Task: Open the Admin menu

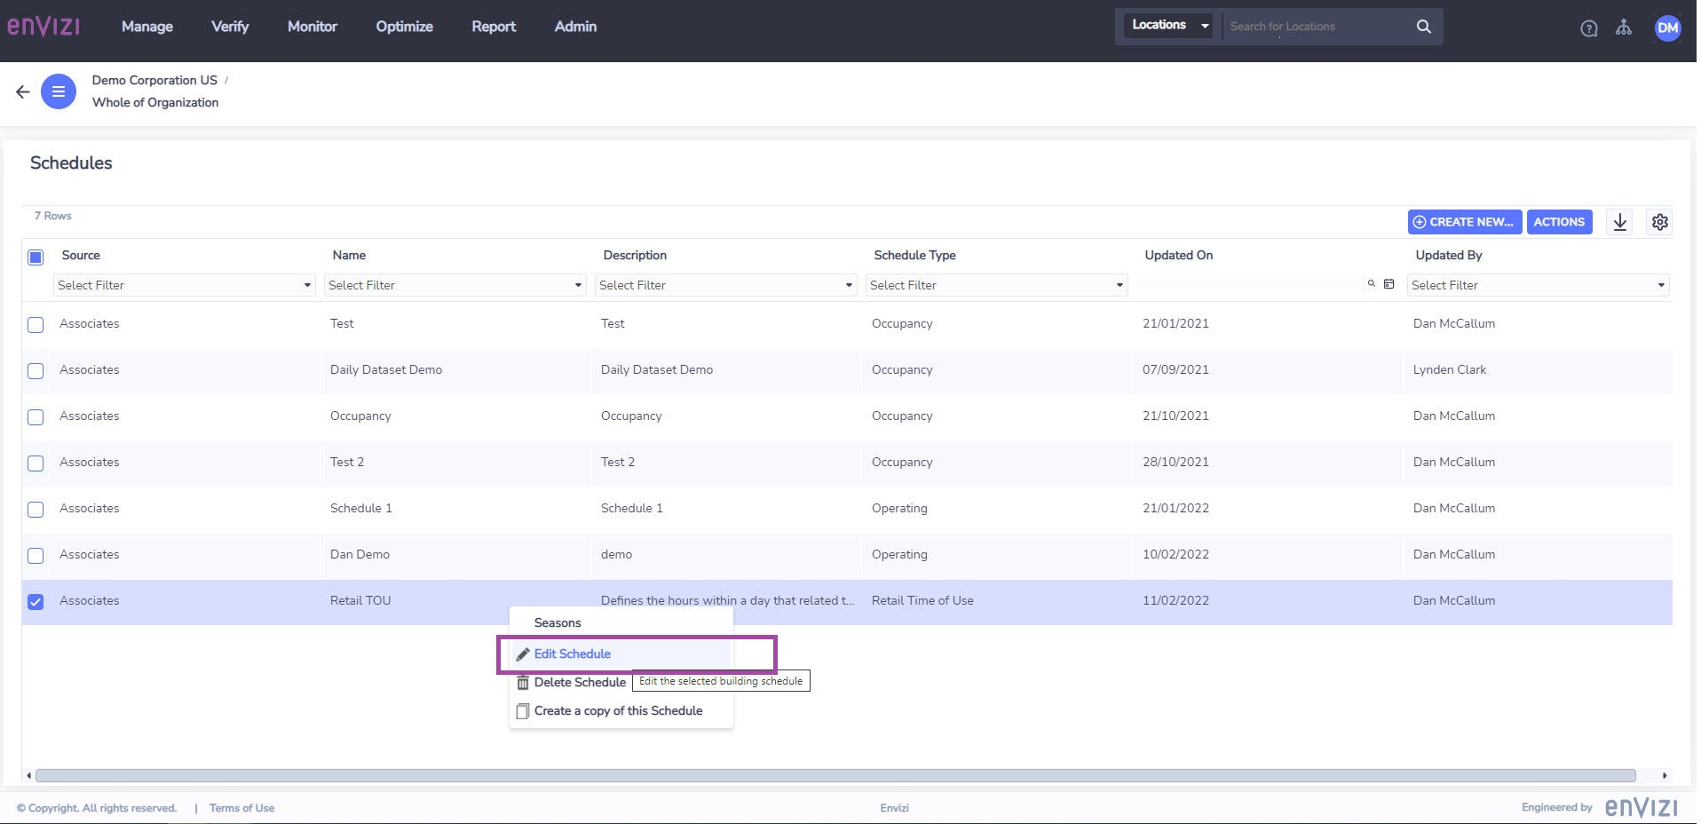Action: click(x=575, y=27)
